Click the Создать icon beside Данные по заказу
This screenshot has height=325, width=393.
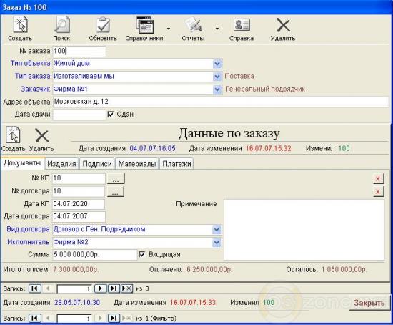[14, 135]
